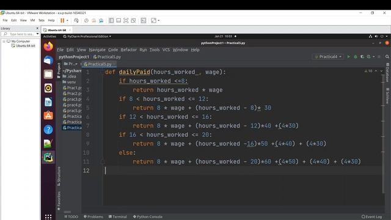This screenshot has width=391, height=220.
Task: Open the Help icon in the dock
Action: [x=48, y=130]
